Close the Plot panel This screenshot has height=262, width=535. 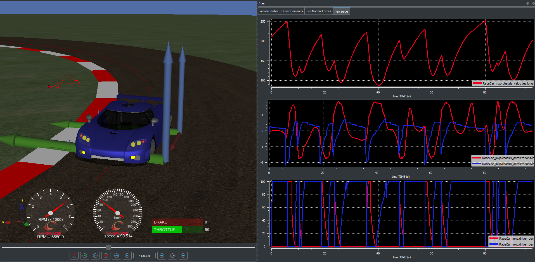pyautogui.click(x=533, y=3)
